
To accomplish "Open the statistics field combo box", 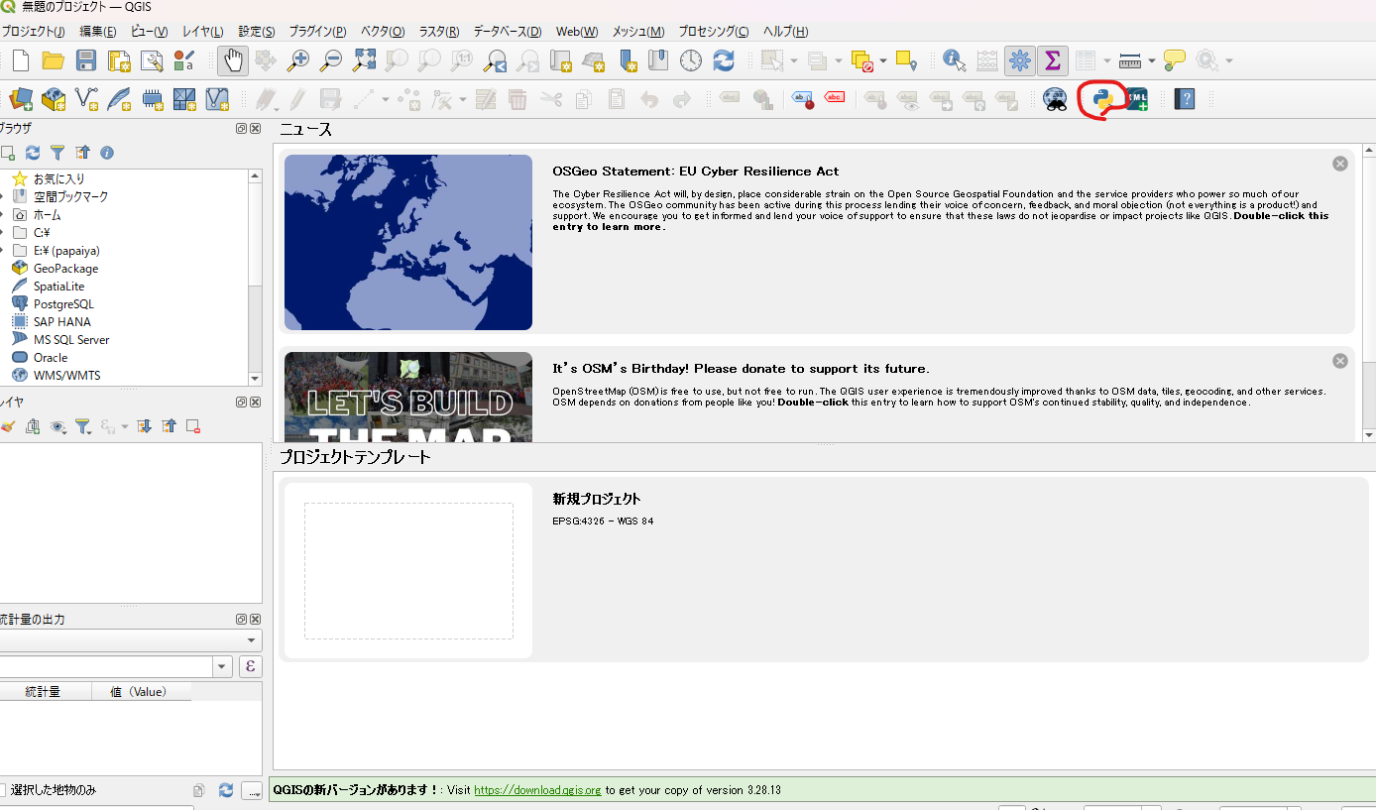I will tap(109, 666).
